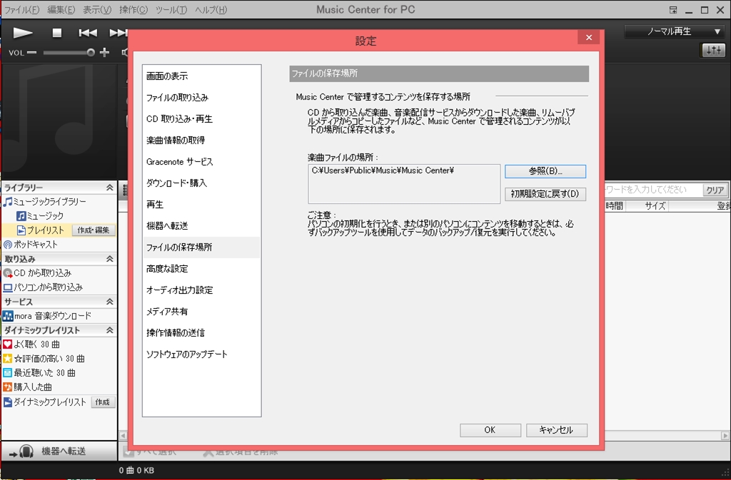Screen dimensions: 731x480
Task: Collapse the ダイナミックプレイリスト section
Action: (109, 330)
